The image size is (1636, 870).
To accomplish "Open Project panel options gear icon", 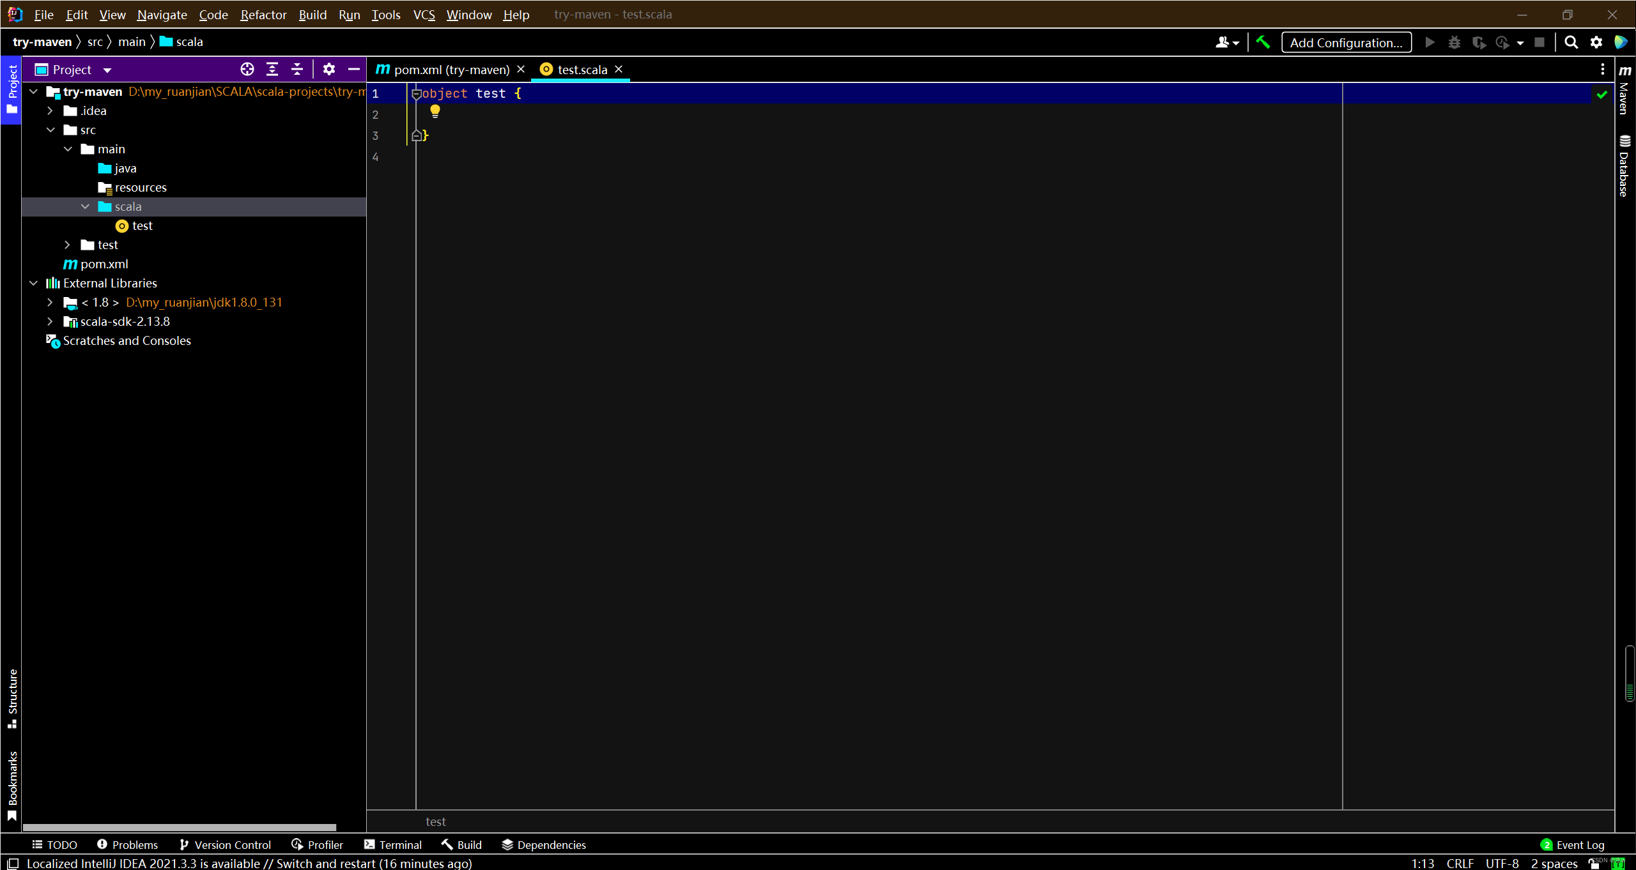I will tap(328, 69).
